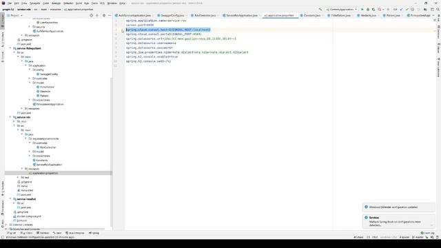Screen dimensions: 441x248
Task: Click the git branch master status widget
Action: (418, 237)
